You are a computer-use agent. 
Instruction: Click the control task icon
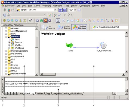tap(90, 21)
